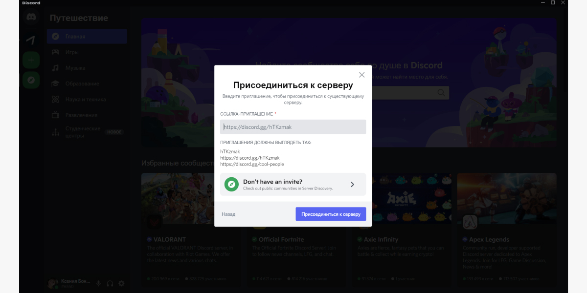587x293 pixels.
Task: Open user settings gear icon
Action: (x=121, y=283)
